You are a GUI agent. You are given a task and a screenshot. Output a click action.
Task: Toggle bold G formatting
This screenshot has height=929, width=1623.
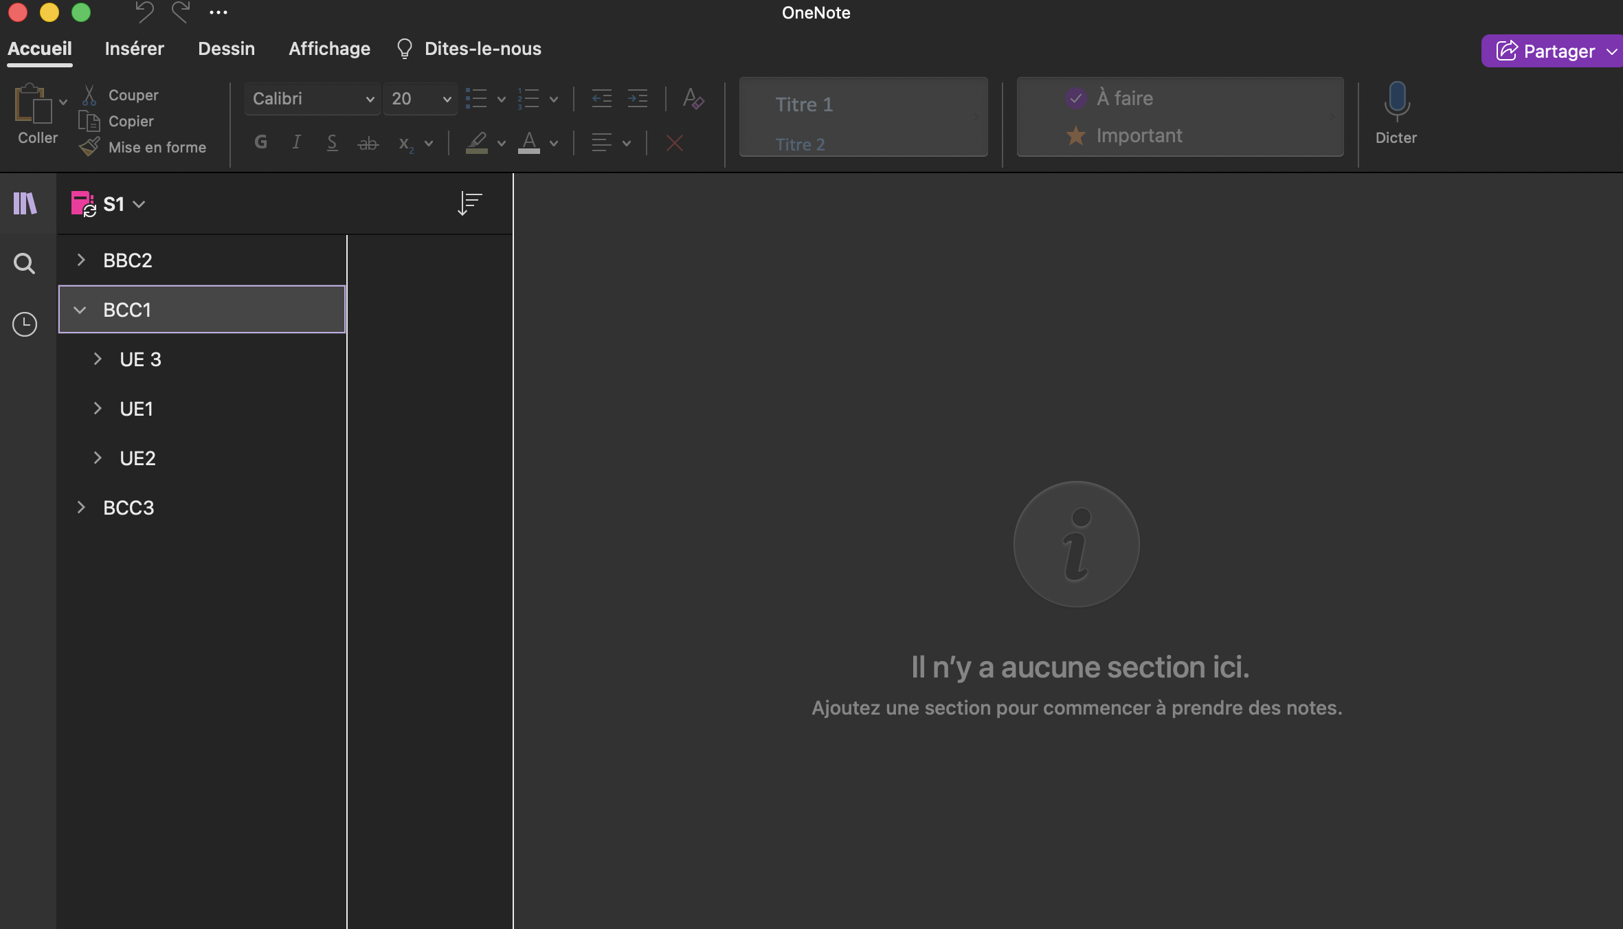(x=260, y=142)
